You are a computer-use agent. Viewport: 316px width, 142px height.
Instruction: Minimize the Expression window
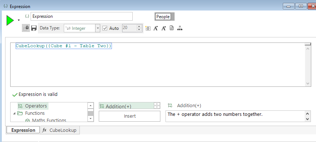coord(289,7)
